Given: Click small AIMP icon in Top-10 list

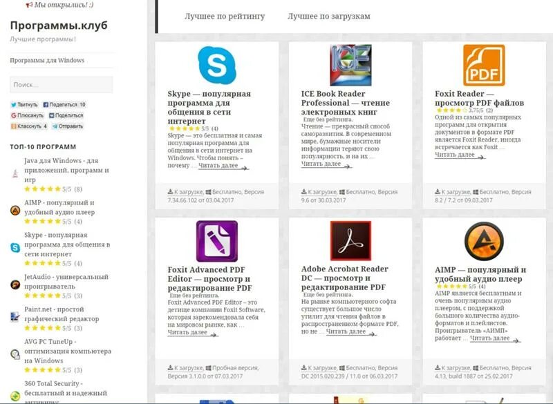Looking at the screenshot, I should click(x=15, y=210).
